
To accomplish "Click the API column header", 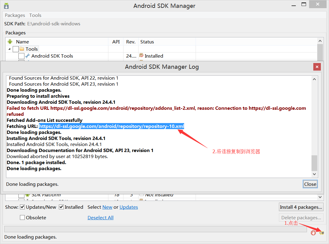I will click(x=116, y=42).
